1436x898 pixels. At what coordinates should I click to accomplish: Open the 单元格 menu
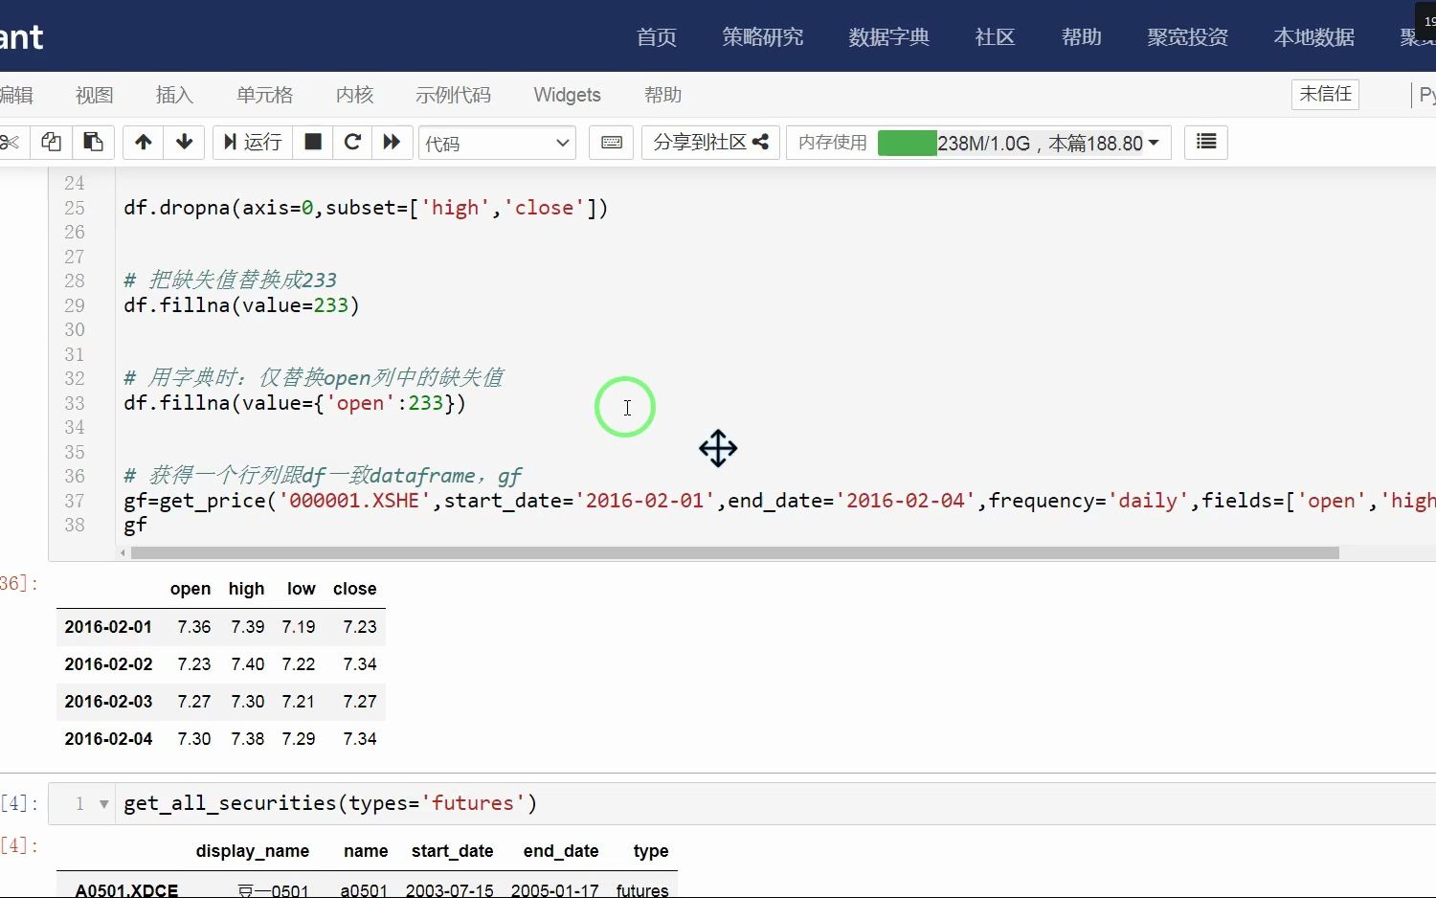click(x=264, y=95)
